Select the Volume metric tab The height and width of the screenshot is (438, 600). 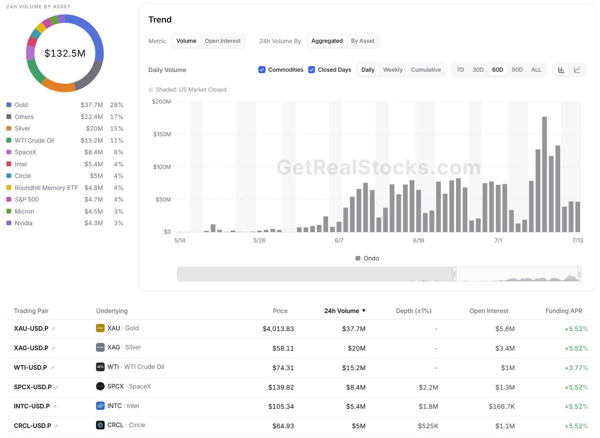[186, 41]
